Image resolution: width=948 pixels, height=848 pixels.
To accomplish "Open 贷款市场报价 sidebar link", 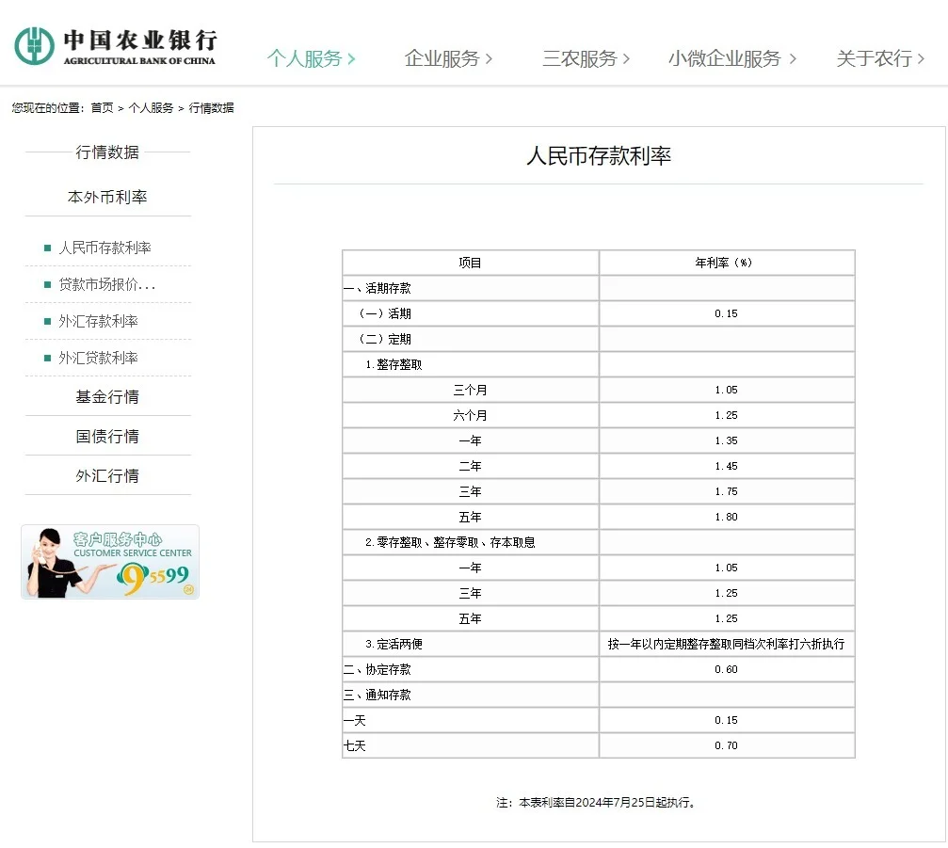I will point(106,284).
